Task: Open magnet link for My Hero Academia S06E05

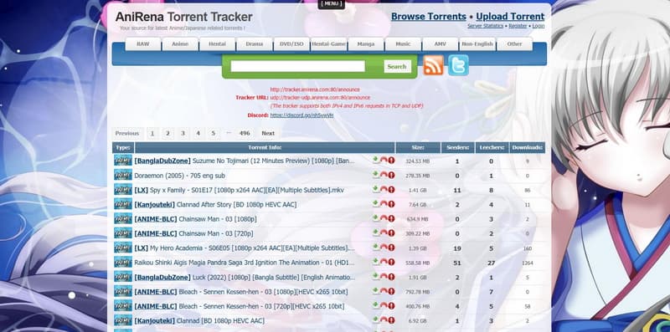Action: coord(384,248)
